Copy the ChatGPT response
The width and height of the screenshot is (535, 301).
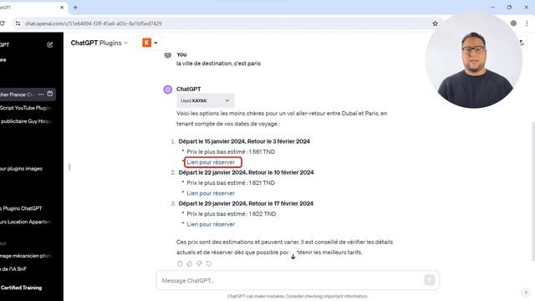click(180, 263)
